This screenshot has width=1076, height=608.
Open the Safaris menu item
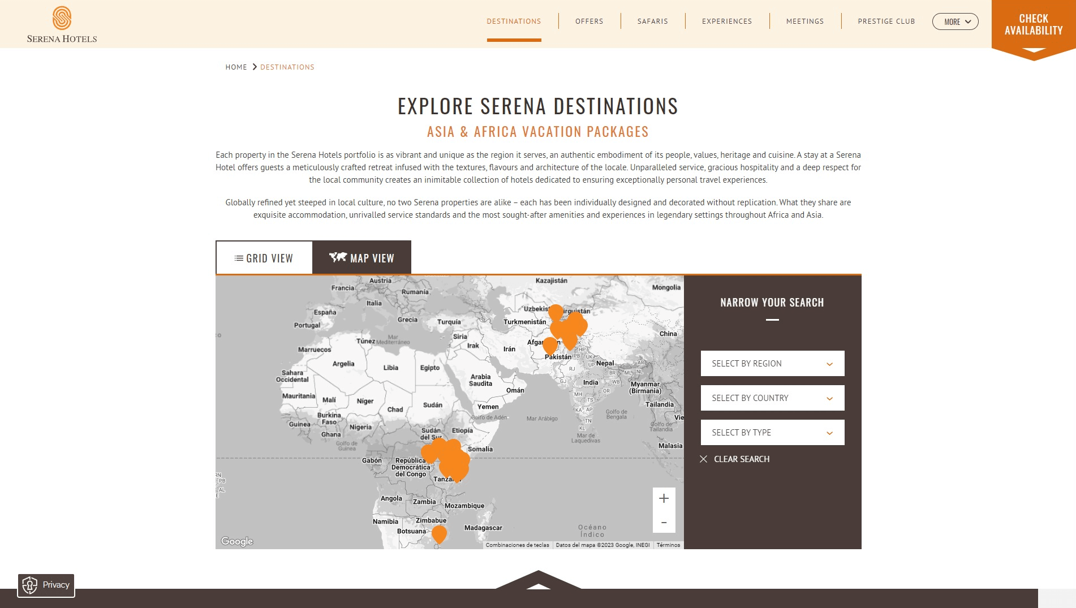coord(652,21)
